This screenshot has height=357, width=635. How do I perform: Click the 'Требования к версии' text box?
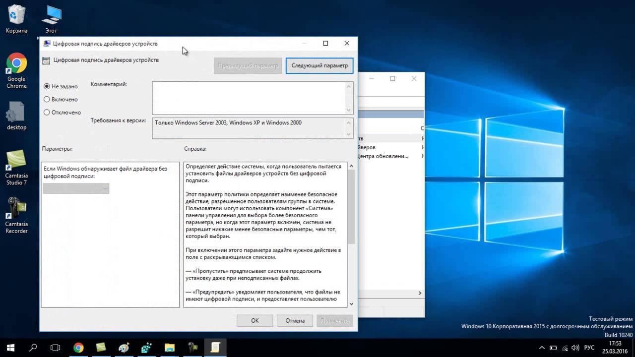(249, 128)
